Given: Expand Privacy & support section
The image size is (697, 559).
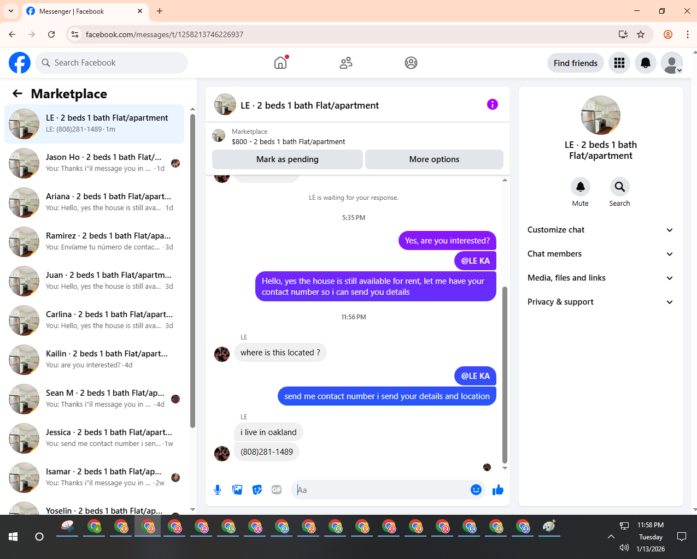Looking at the screenshot, I should pyautogui.click(x=600, y=302).
